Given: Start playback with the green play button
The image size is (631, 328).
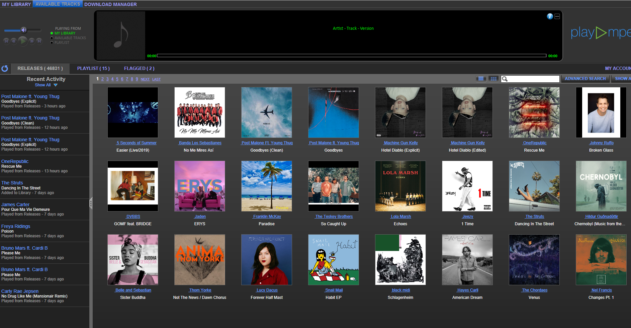Looking at the screenshot, I should pyautogui.click(x=22, y=41).
